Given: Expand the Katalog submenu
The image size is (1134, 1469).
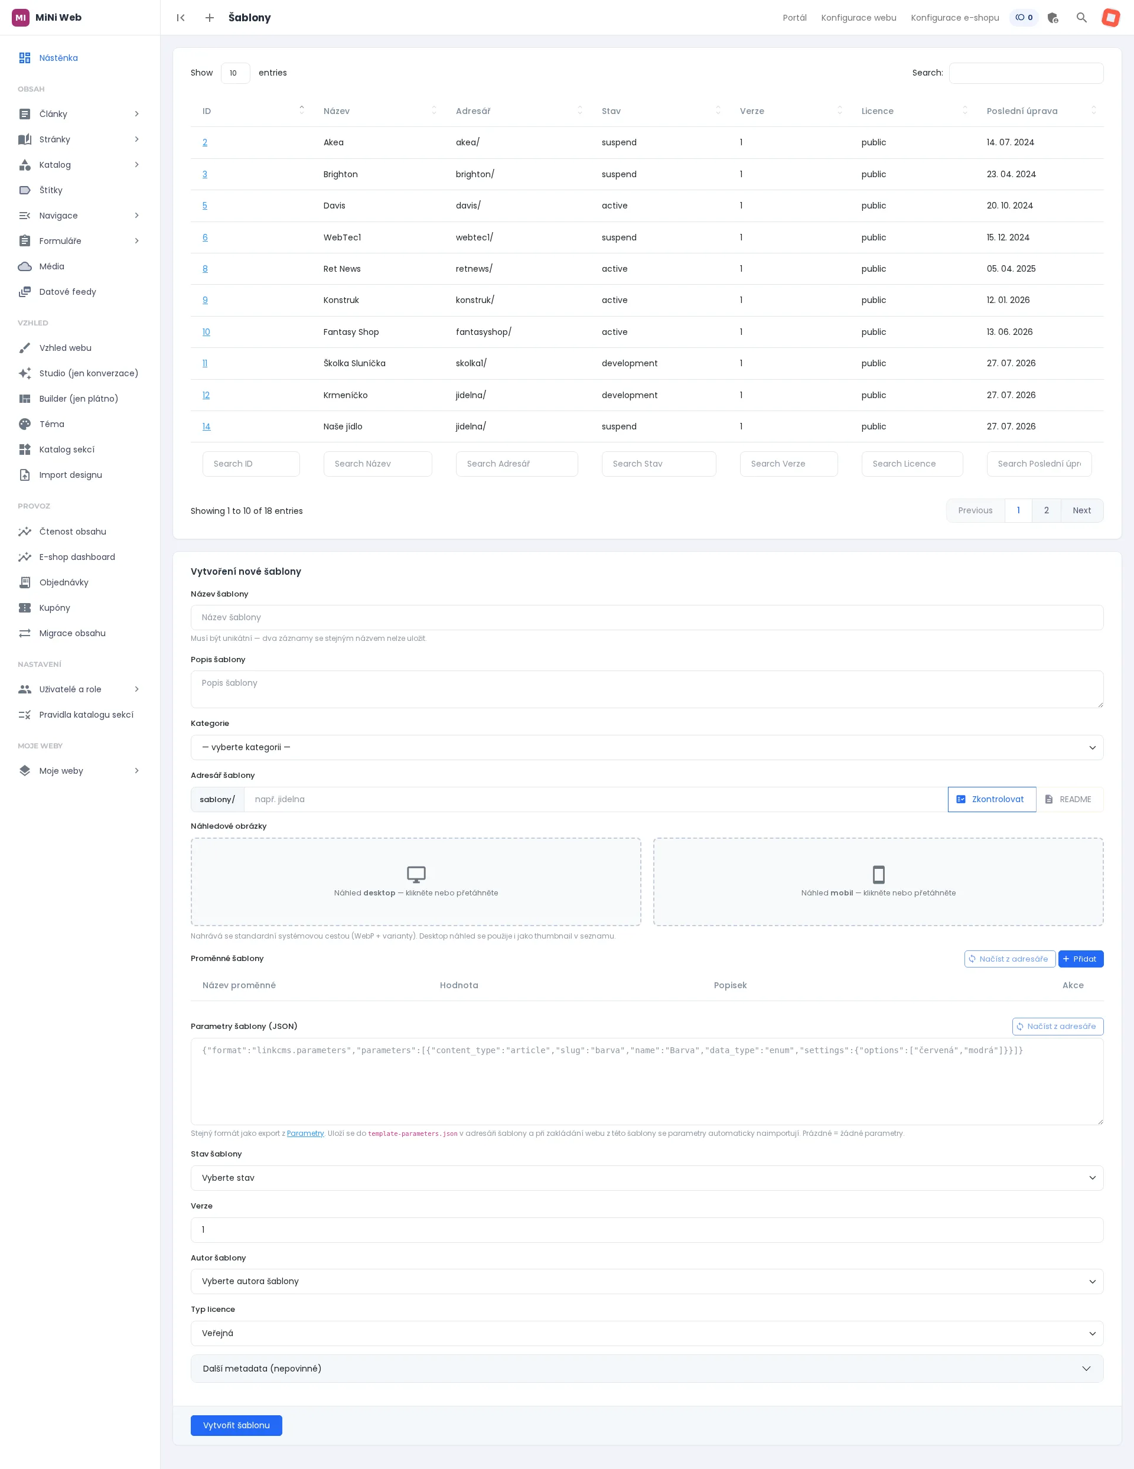Looking at the screenshot, I should [x=136, y=165].
